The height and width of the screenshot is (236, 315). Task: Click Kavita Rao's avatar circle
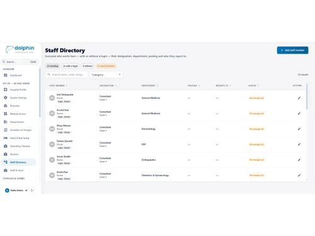pyautogui.click(x=52, y=175)
